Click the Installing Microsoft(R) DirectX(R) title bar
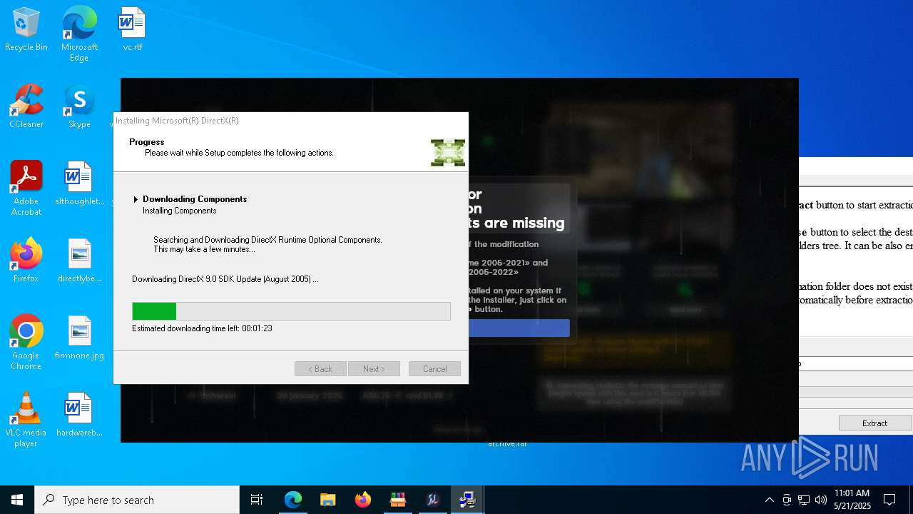This screenshot has height=514, width=913. tap(291, 121)
